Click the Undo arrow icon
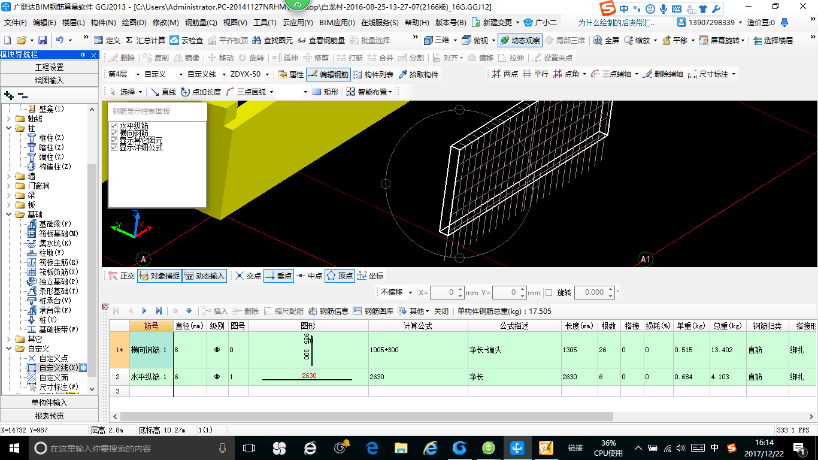 pos(60,40)
